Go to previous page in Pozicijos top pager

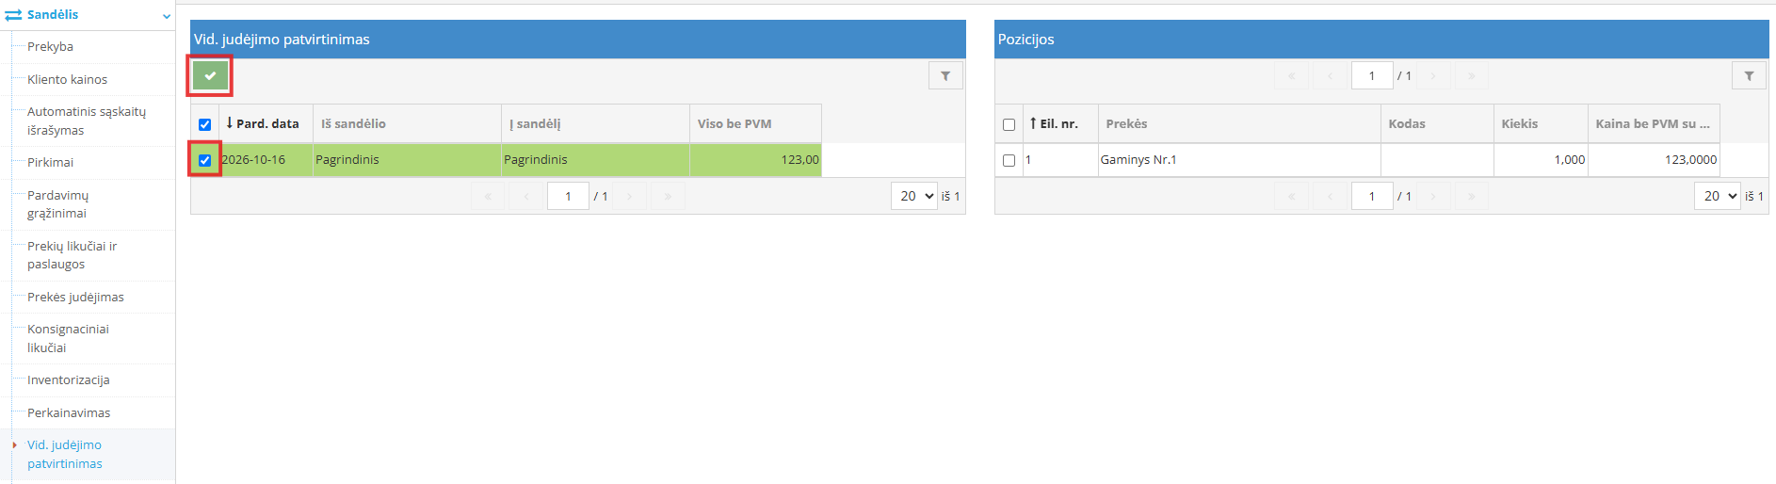1330,75
